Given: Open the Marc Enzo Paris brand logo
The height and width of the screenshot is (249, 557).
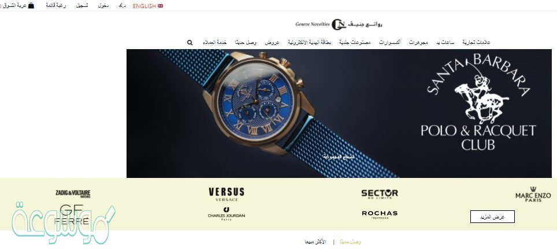Looking at the screenshot, I should pos(533,194).
